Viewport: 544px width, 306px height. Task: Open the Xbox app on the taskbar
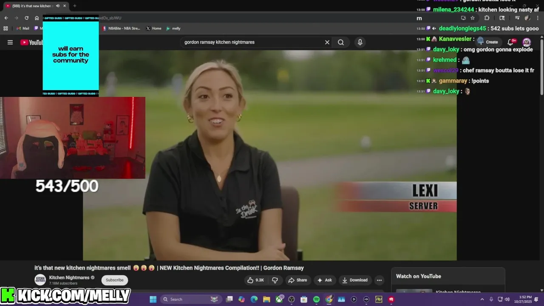tap(279, 299)
